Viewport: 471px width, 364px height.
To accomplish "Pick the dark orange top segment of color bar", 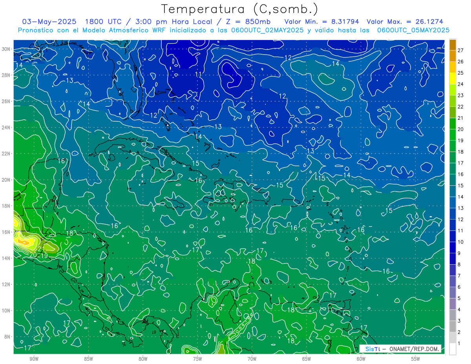I will (453, 44).
